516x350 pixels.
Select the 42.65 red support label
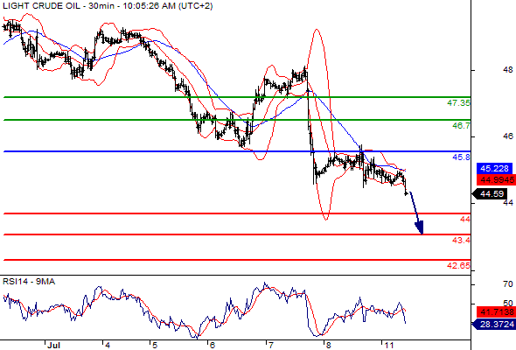pos(458,265)
